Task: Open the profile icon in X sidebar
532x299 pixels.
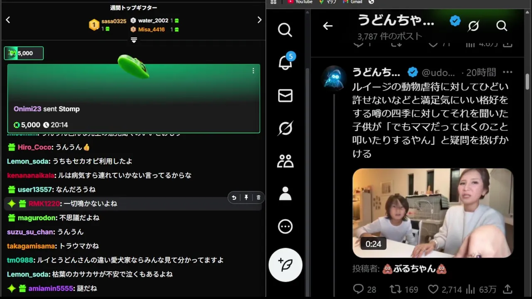Action: pos(285,194)
